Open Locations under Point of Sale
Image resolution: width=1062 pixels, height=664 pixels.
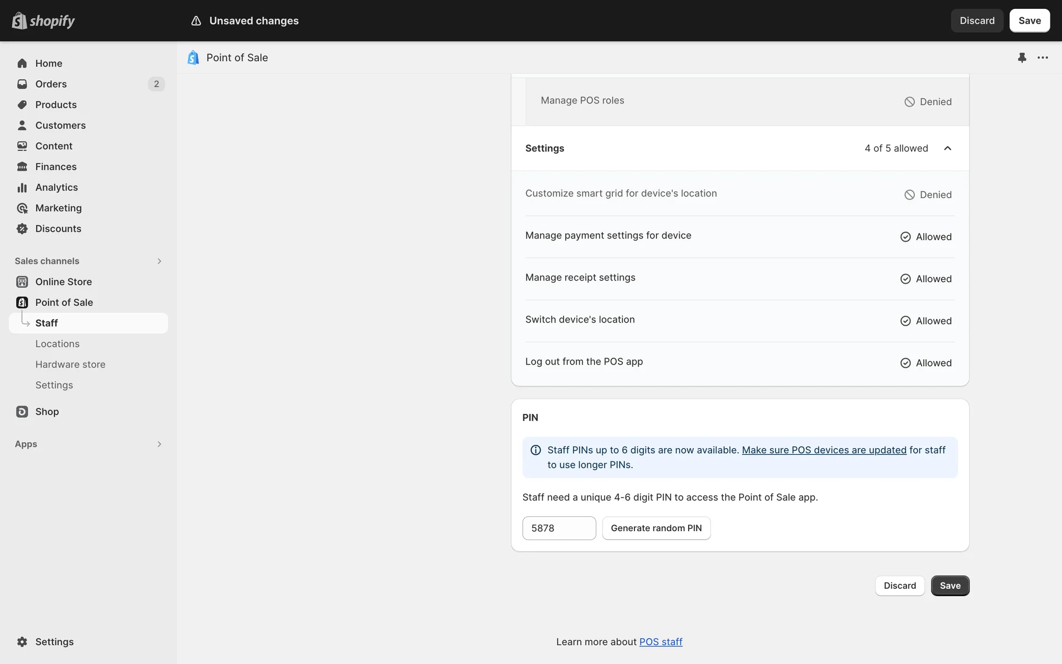click(58, 344)
